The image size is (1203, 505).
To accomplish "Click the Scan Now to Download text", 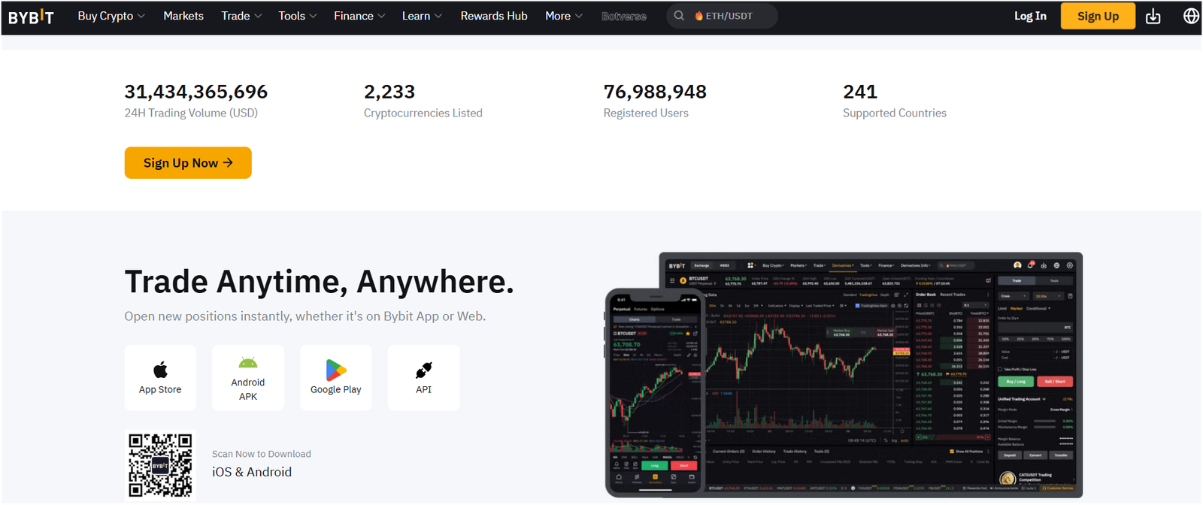I will (262, 454).
